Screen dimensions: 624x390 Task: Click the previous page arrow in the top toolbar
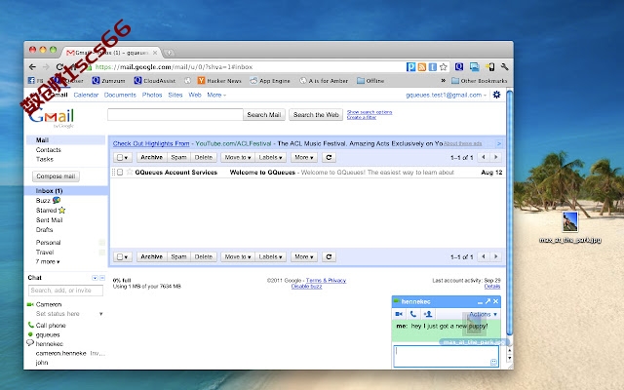pos(484,157)
